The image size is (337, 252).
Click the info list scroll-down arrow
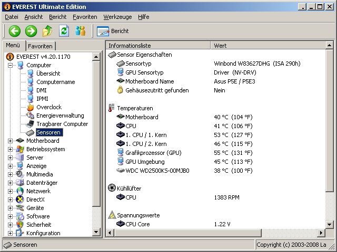coord(329,225)
